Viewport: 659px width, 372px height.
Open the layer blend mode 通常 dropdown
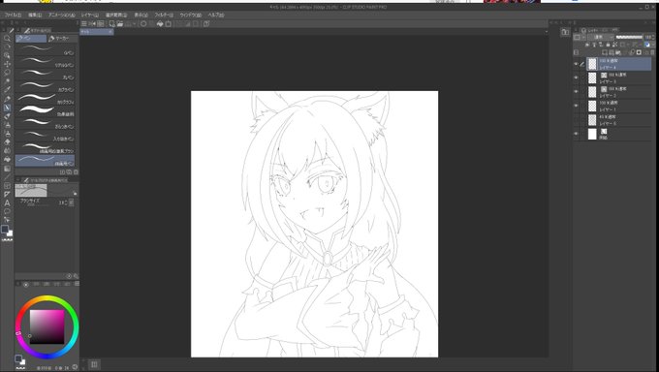click(x=601, y=38)
